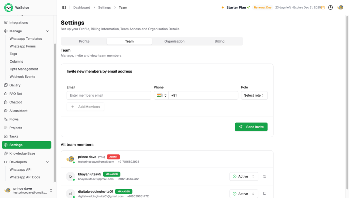Open account switcher for prince dave
This screenshot has height=198, width=349.
(51, 191)
